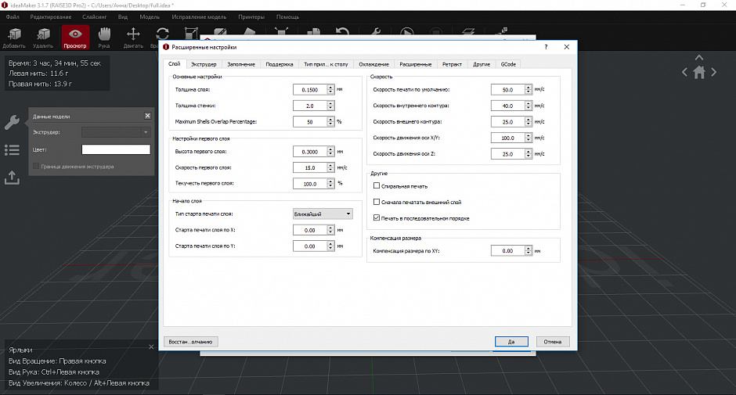Toggle Граница движения экструдера checkbox

pos(36,166)
